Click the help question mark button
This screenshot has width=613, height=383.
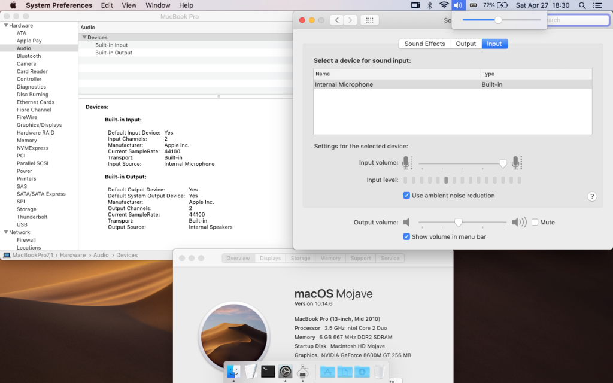coord(592,196)
